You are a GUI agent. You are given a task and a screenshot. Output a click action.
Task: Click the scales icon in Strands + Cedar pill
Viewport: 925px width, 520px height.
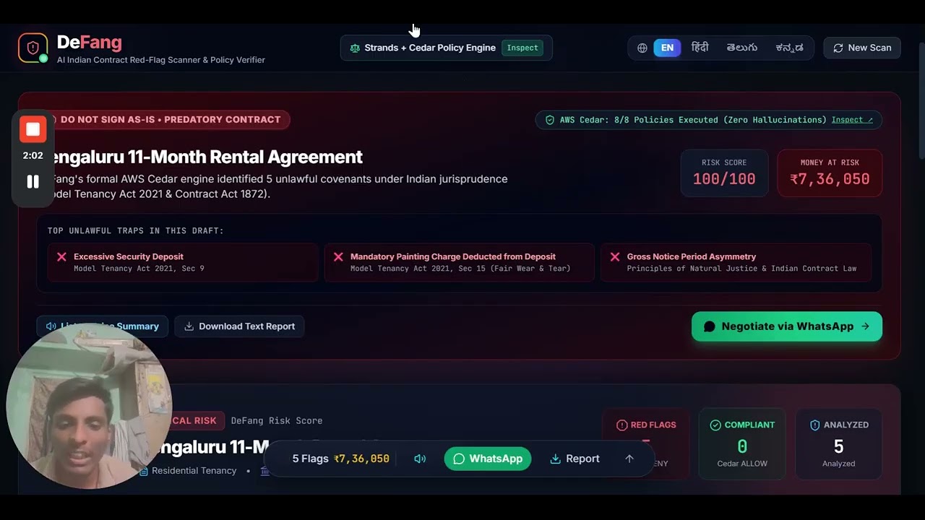tap(355, 48)
